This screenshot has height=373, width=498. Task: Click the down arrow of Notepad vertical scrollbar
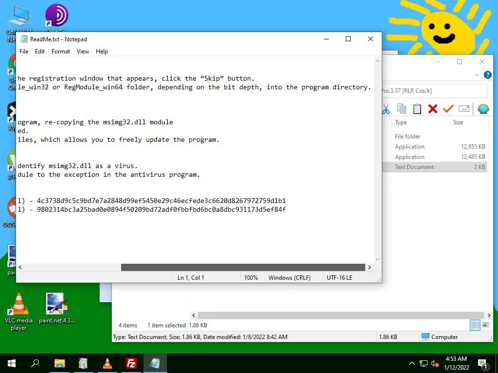point(377,259)
